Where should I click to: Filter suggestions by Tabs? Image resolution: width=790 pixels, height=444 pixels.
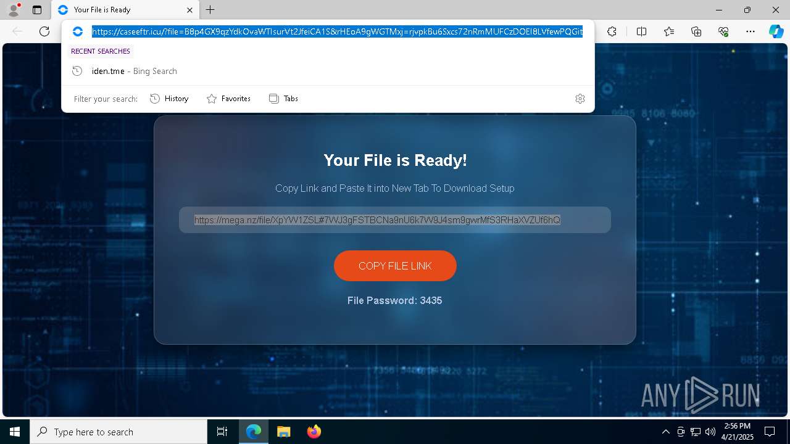tap(284, 99)
